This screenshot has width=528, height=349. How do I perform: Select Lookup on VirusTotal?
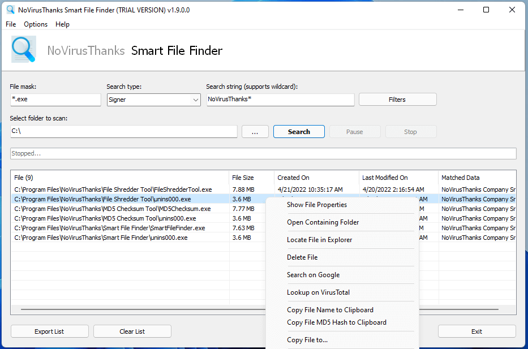click(x=318, y=292)
